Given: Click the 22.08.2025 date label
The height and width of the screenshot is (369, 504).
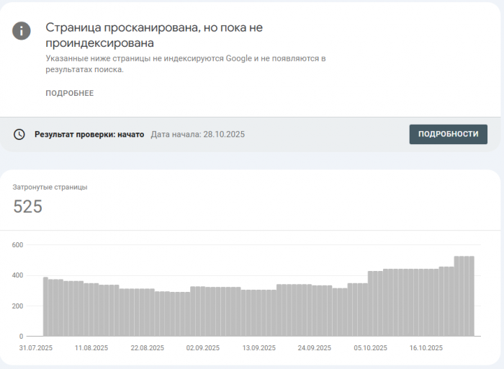Looking at the screenshot, I should tap(147, 348).
